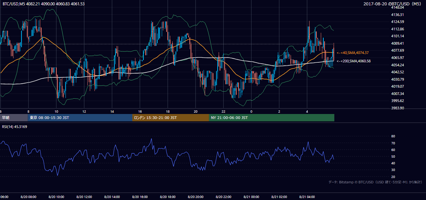Click the 8/20 18:00 time axis label
The height and width of the screenshot is (200, 426).
(x=168, y=197)
